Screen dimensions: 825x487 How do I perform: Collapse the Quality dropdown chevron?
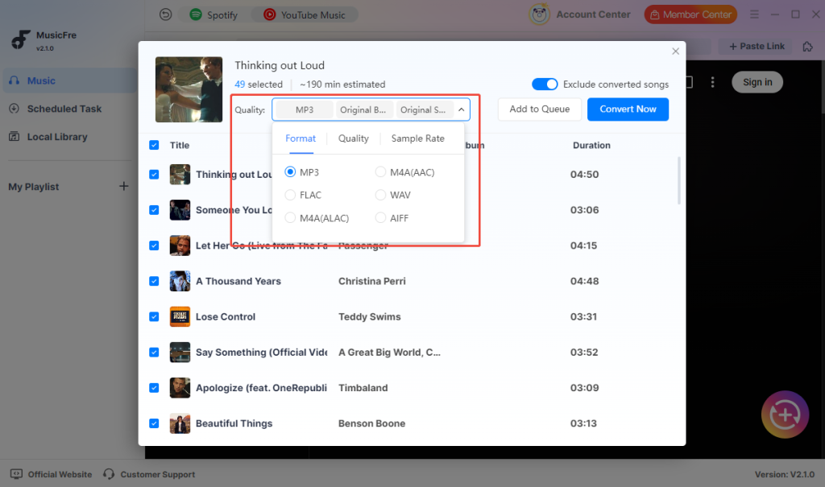(461, 109)
